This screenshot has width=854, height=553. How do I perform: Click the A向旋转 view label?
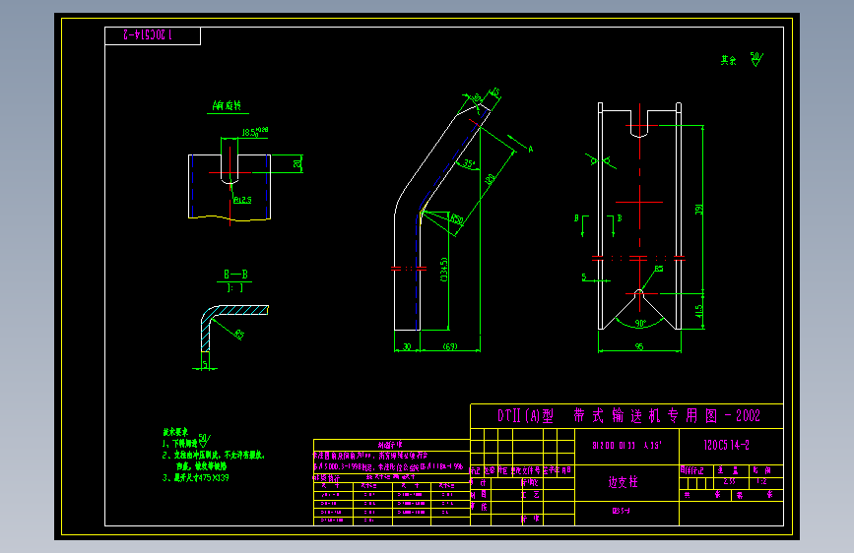(x=228, y=105)
